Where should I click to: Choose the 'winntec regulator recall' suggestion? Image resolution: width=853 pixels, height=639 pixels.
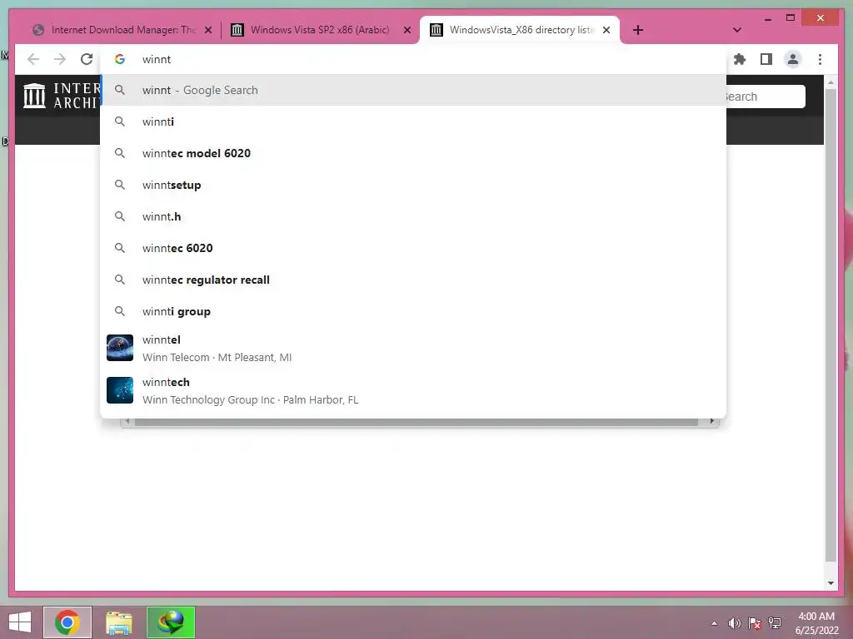tap(413, 280)
